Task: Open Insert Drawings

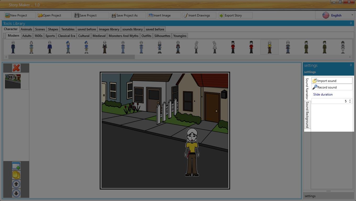Action: [x=199, y=15]
